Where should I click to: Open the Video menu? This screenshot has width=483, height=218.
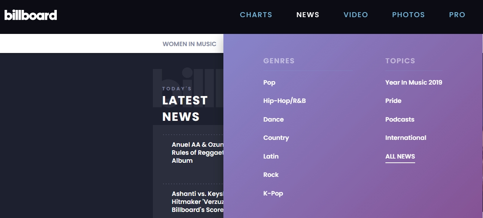pyautogui.click(x=356, y=15)
